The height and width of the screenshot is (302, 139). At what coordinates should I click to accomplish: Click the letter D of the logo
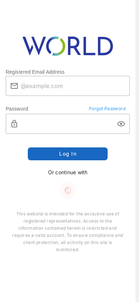click(105, 46)
